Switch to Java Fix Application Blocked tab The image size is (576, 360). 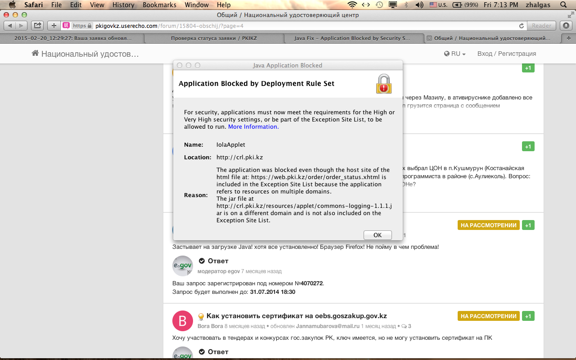(x=352, y=38)
